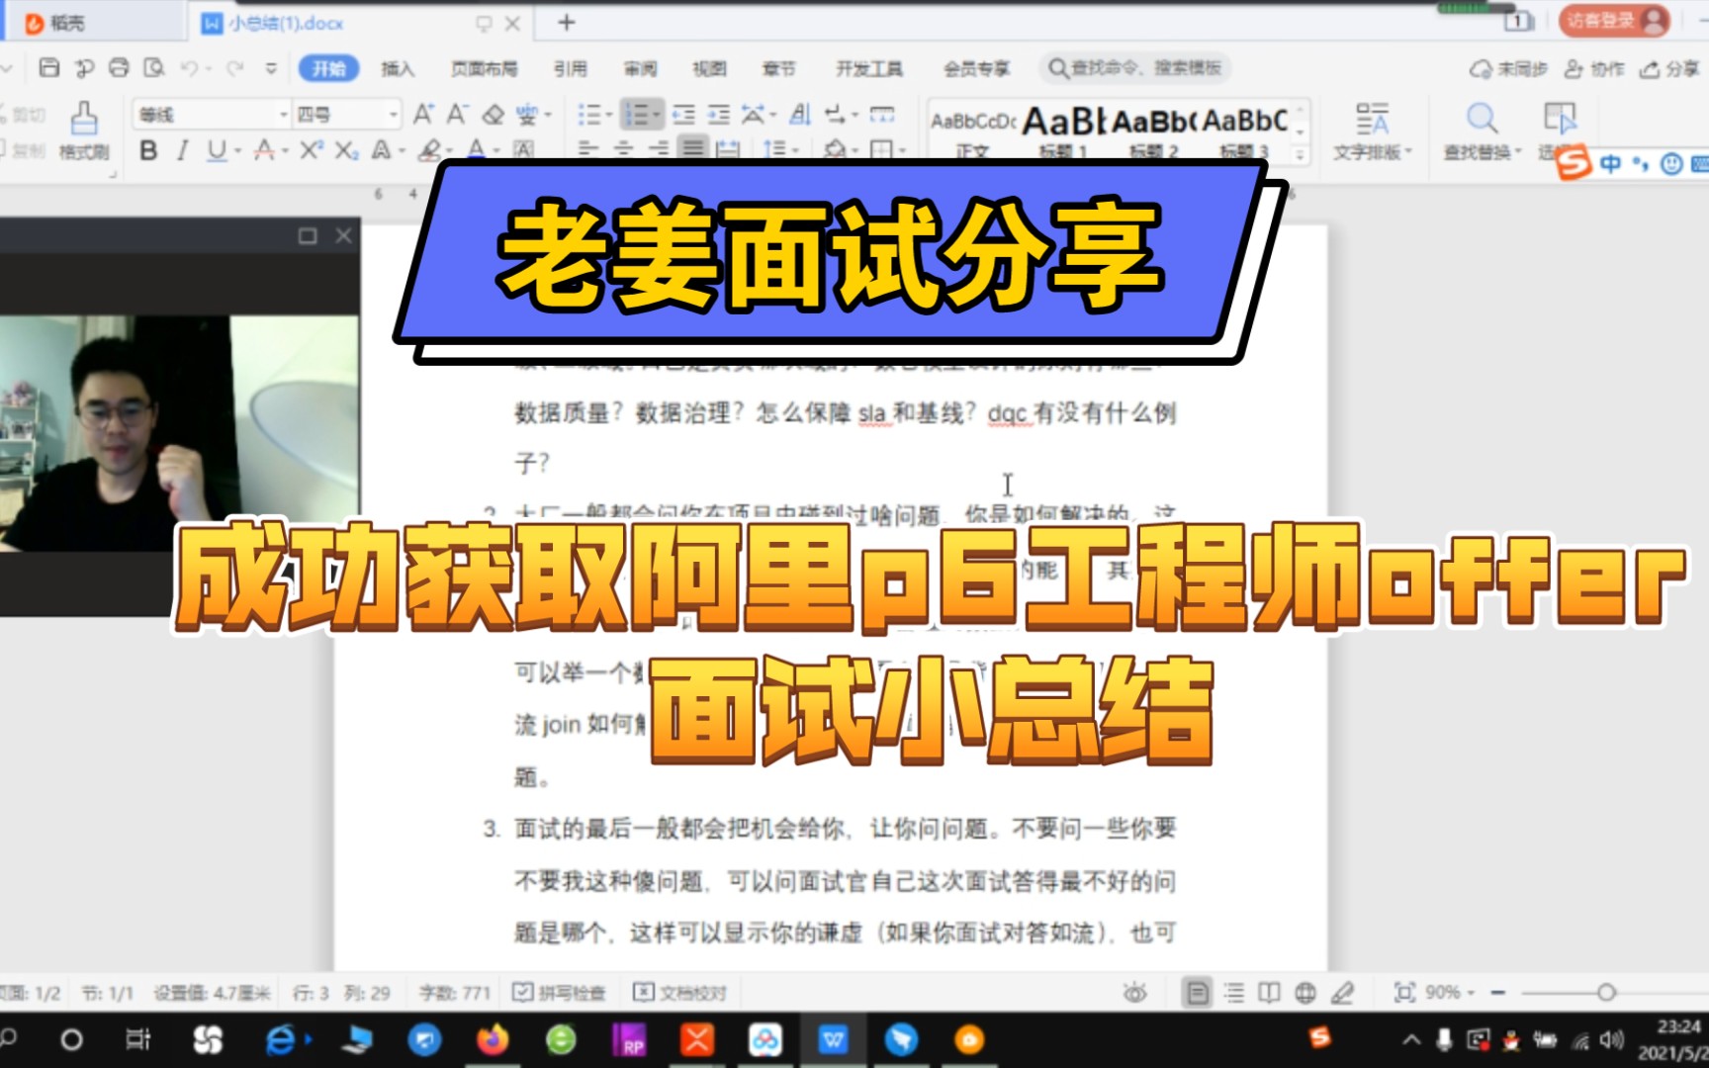Image resolution: width=1709 pixels, height=1068 pixels.
Task: Open the 视图 ribbon tab
Action: pyautogui.click(x=709, y=68)
